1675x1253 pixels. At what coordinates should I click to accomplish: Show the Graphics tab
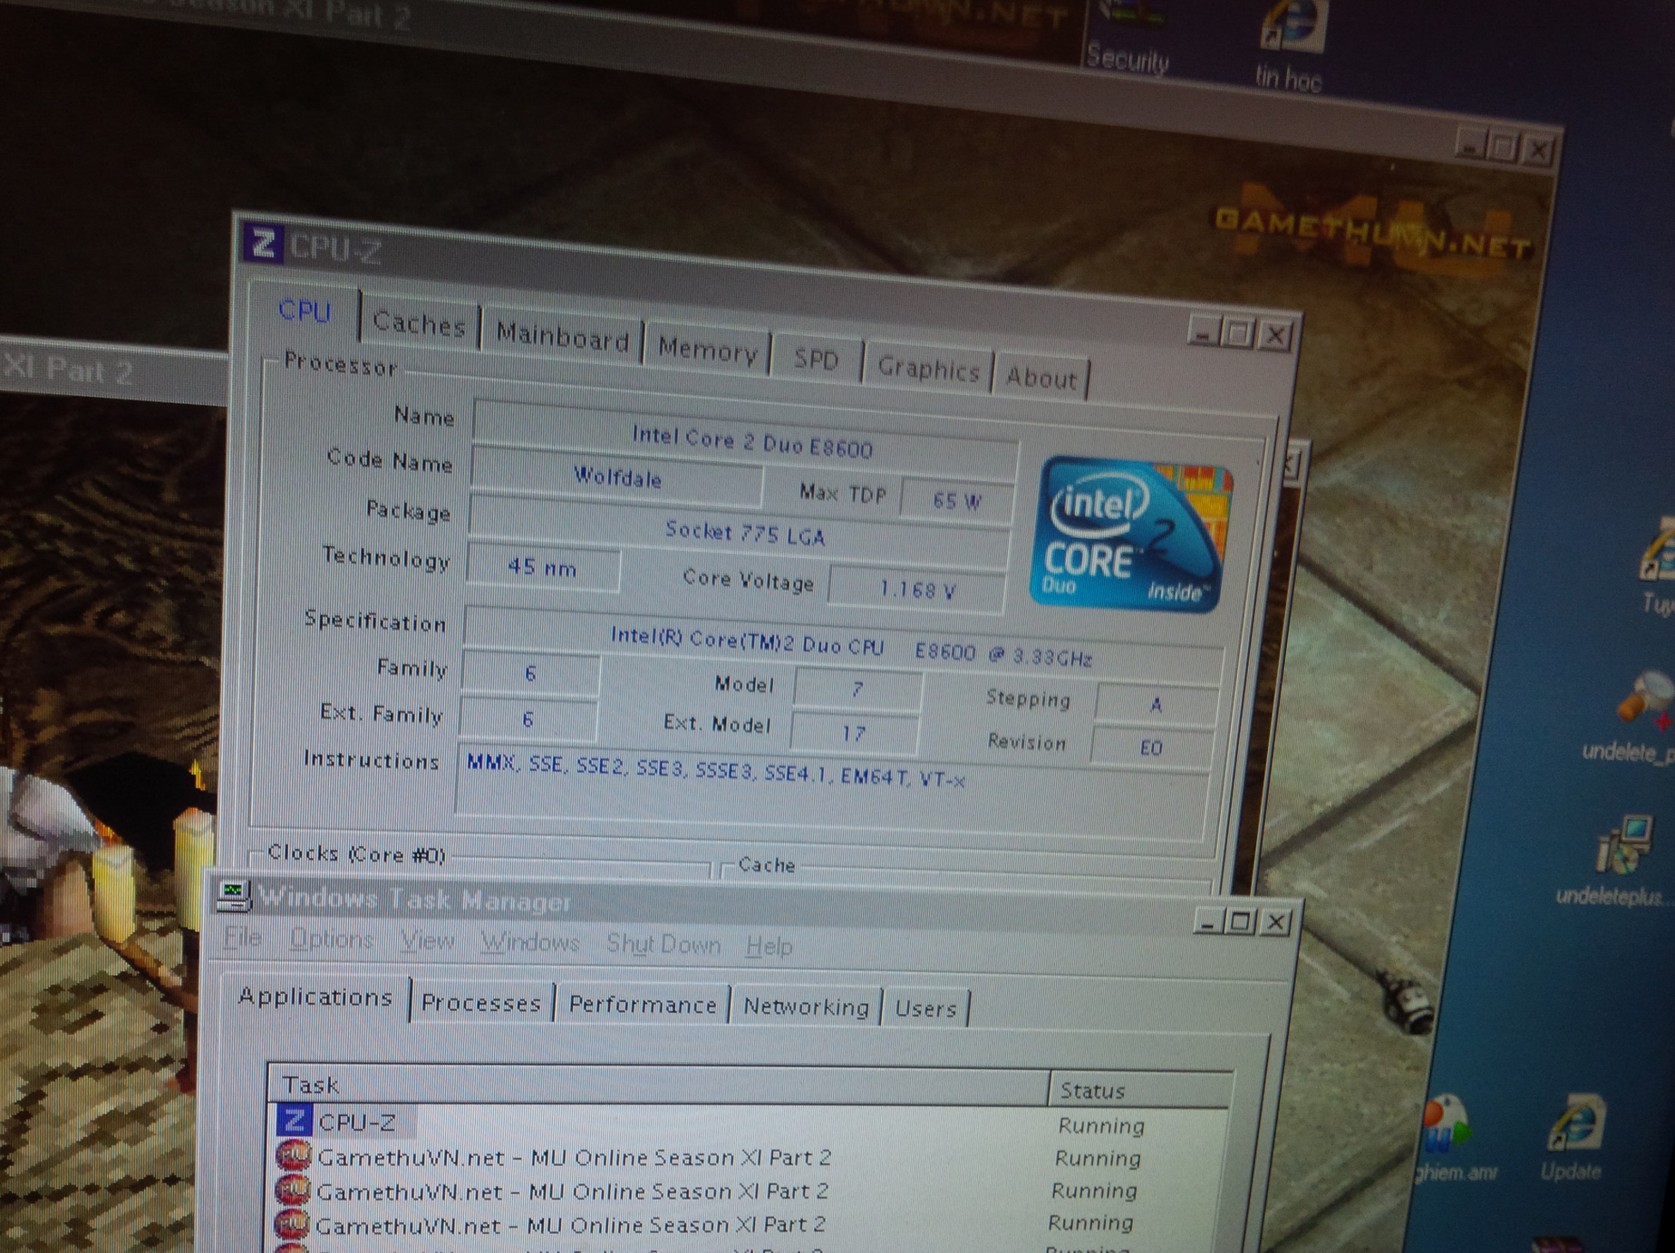(x=928, y=369)
